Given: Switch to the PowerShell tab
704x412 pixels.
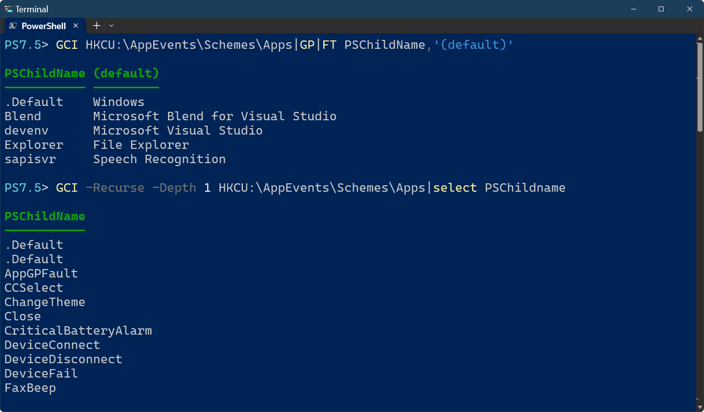Looking at the screenshot, I should pyautogui.click(x=43, y=26).
